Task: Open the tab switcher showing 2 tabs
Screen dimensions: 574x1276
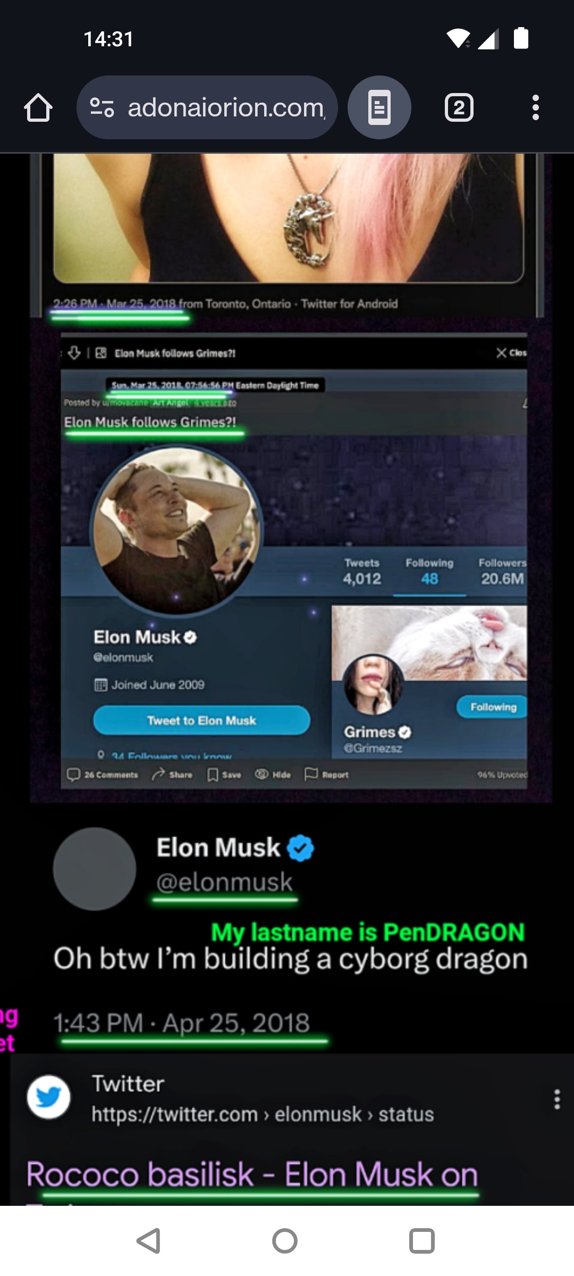Action: (x=459, y=108)
